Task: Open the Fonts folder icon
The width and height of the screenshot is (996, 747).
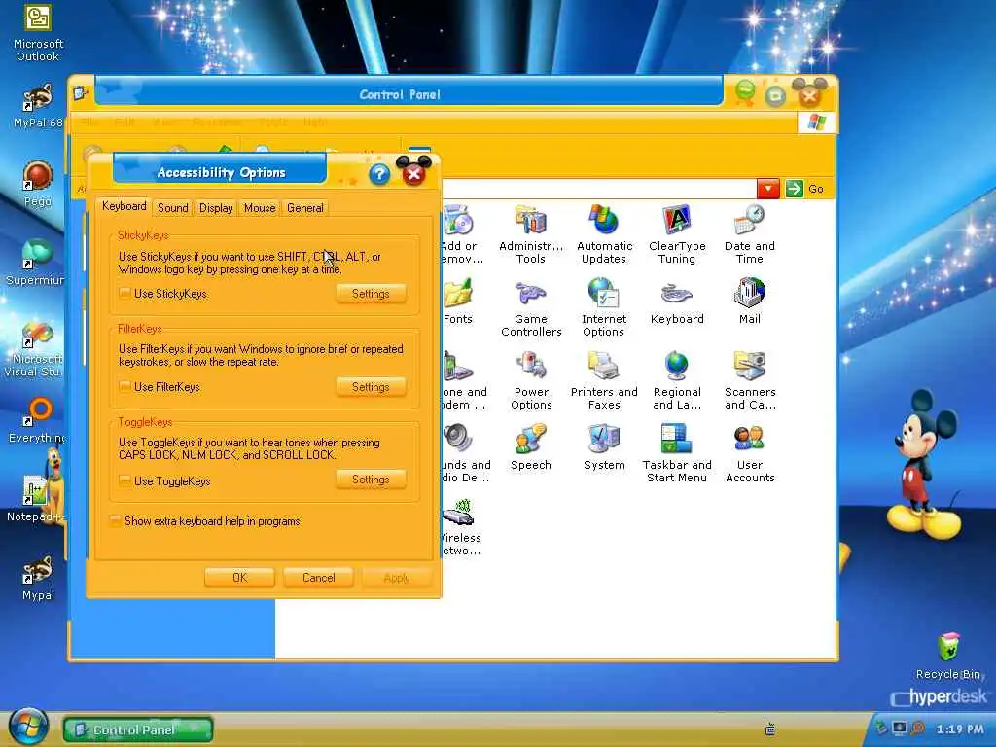Action: (x=458, y=302)
